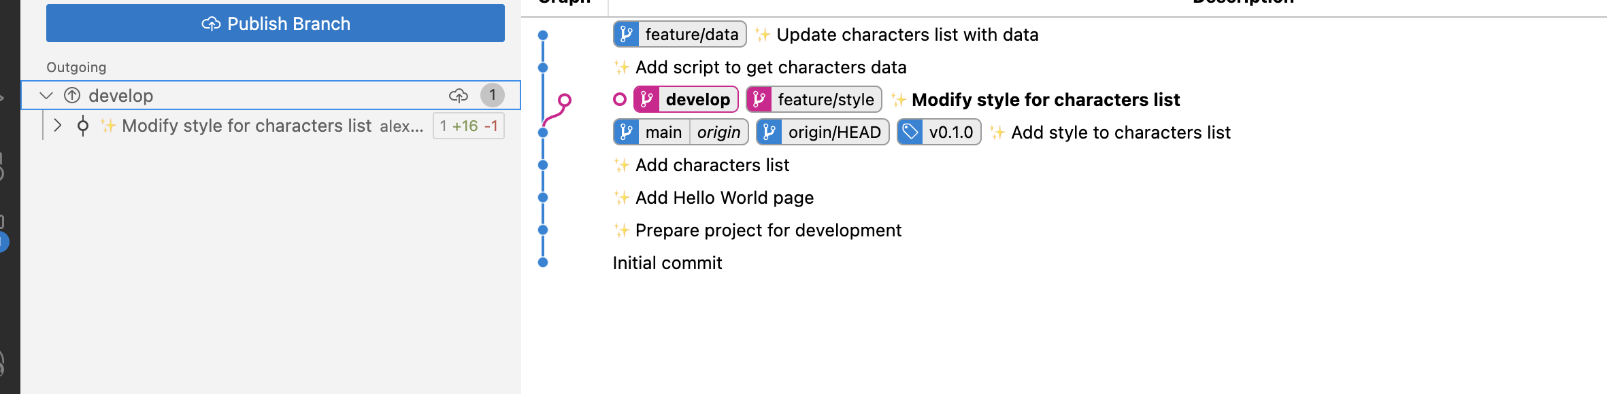The height and width of the screenshot is (394, 1607).
Task: Collapse the develop outgoing group
Action: coord(46,96)
